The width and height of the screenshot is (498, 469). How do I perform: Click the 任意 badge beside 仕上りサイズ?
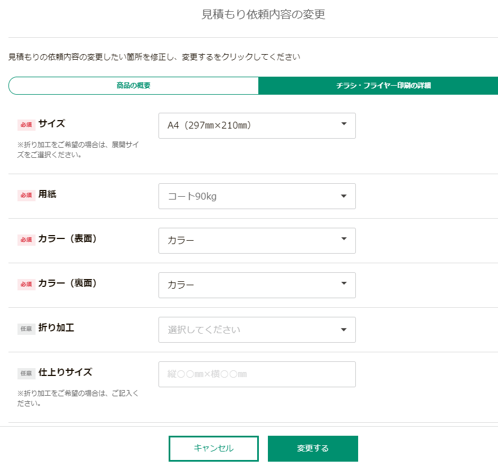pos(26,373)
